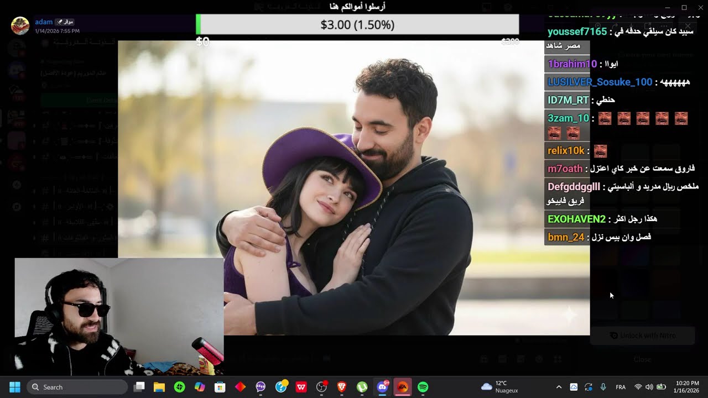The height and width of the screenshot is (398, 708).
Task: Click the adam user avatar
Action: 20,25
